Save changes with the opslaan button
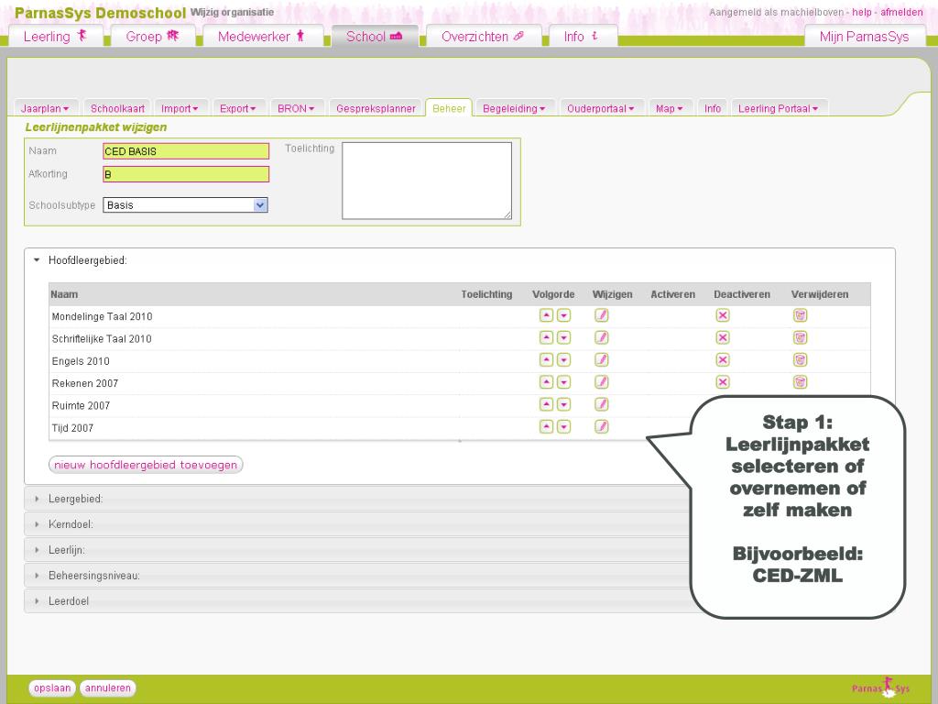 [x=52, y=687]
